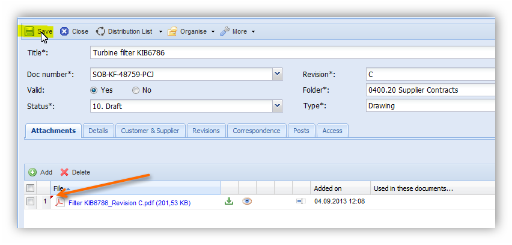This screenshot has width=512, height=245.
Task: Switch to the Customer & Supplier tab
Action: (x=150, y=131)
